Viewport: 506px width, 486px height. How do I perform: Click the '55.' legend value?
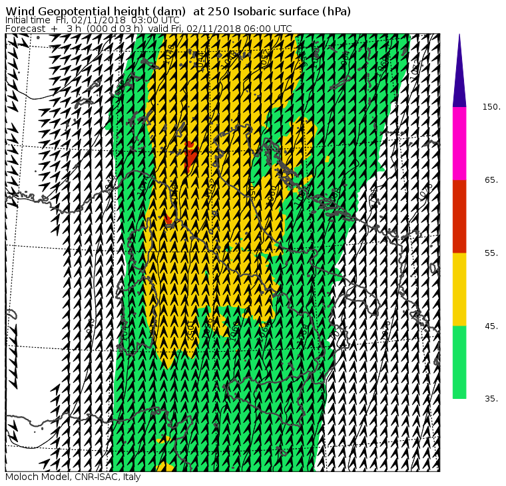click(491, 253)
